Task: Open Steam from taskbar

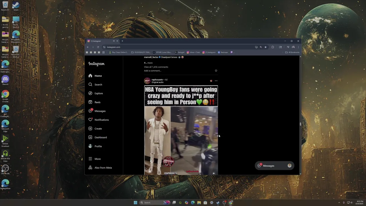Action: [x=218, y=203]
